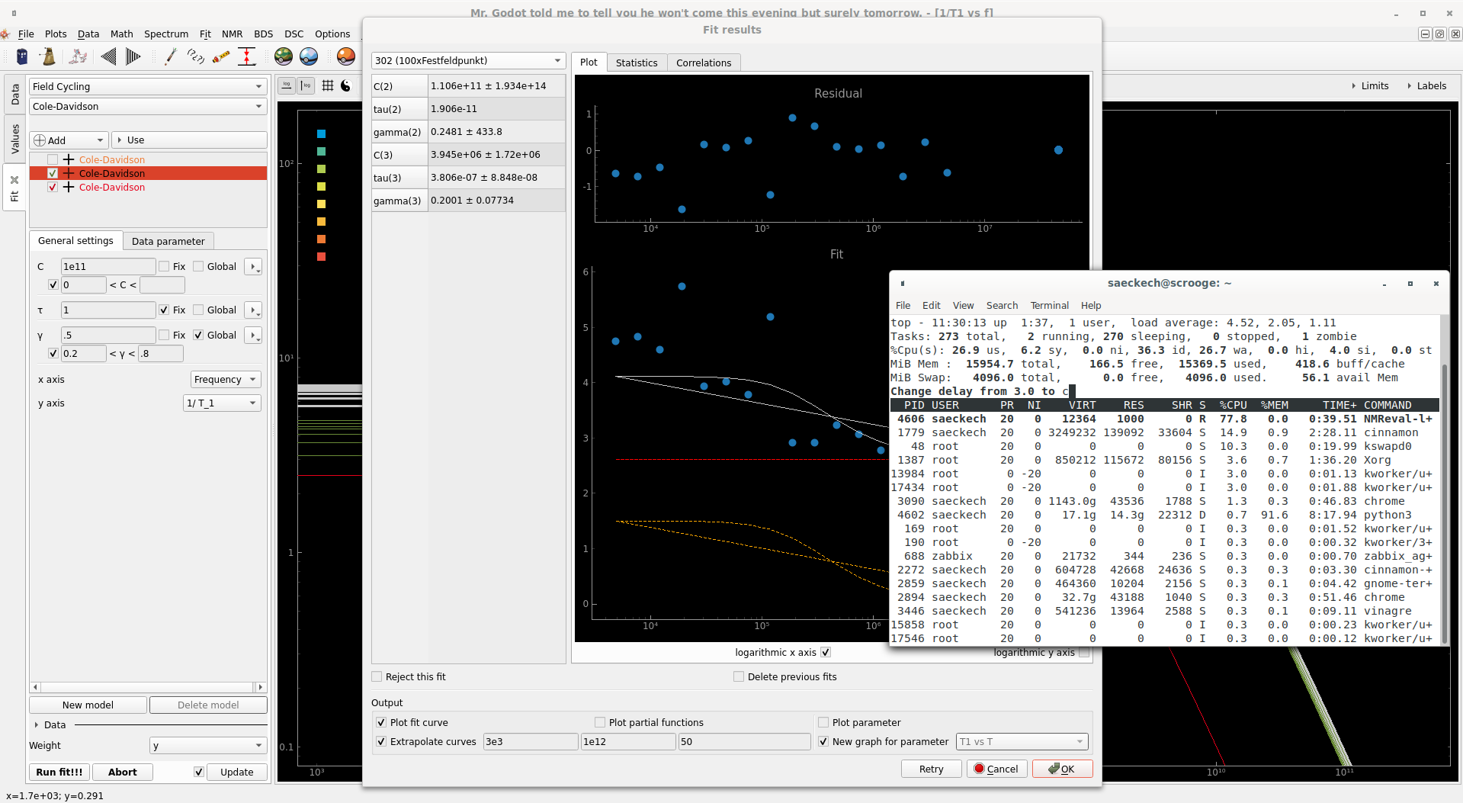Click the Run fit!!! button
Viewport: 1463px width, 803px height.
click(59, 772)
